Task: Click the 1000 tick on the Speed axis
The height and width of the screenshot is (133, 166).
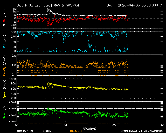Action: pos(12,79)
